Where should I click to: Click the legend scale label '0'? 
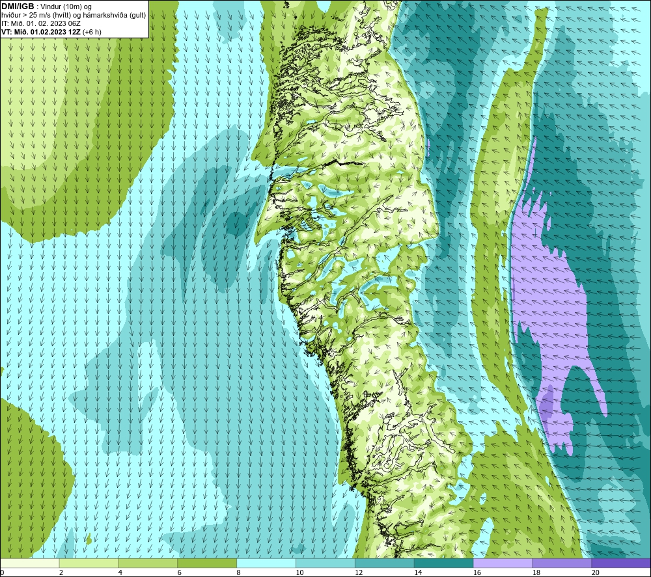(x=2, y=573)
